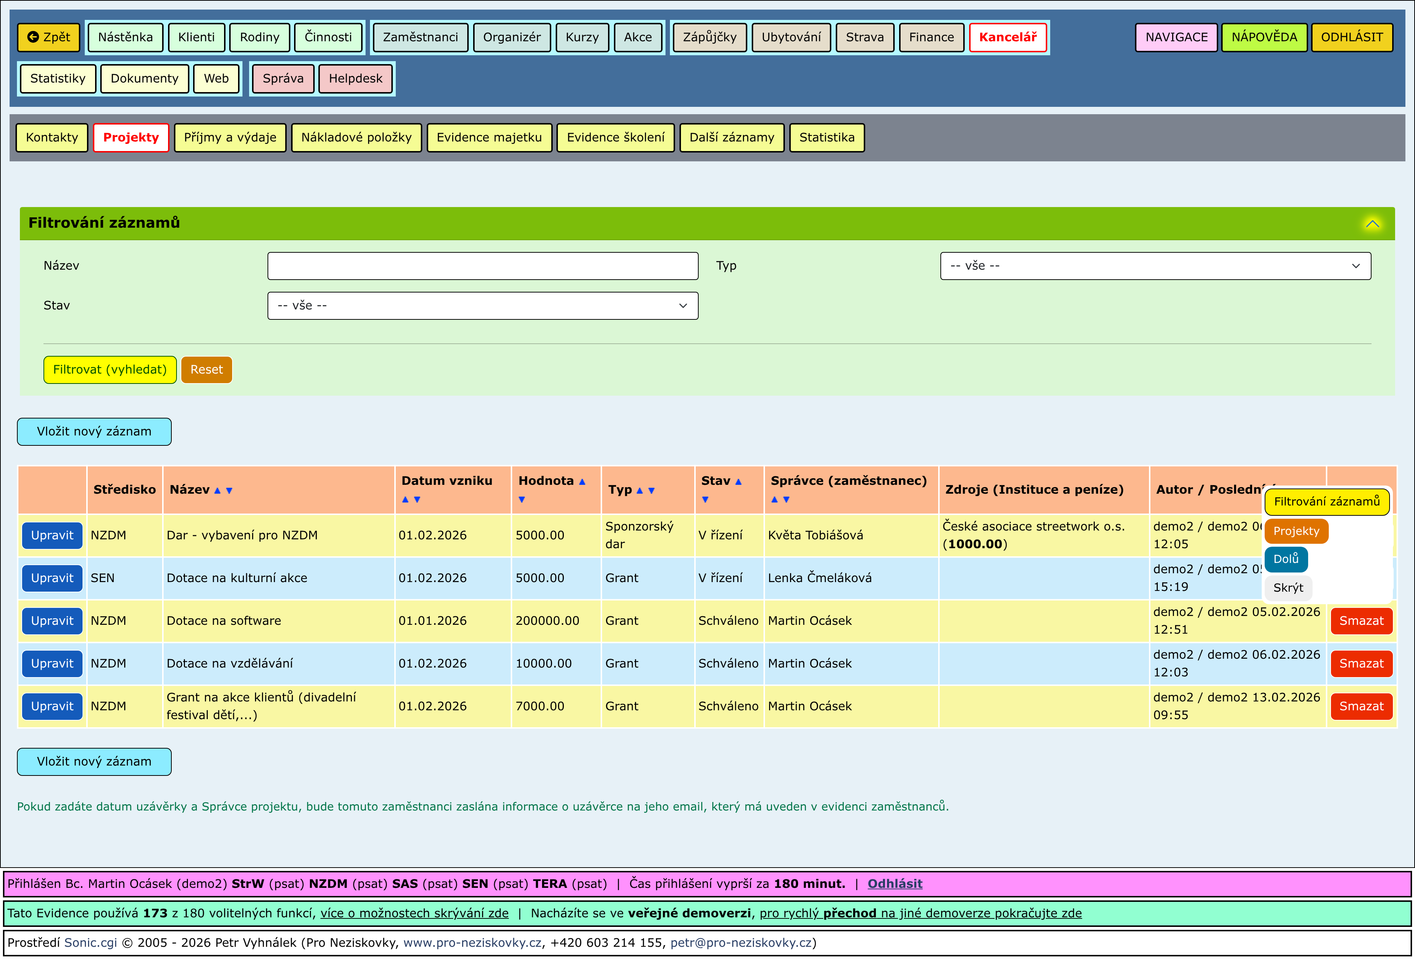Sort Správce column descending
The height and width of the screenshot is (977, 1415).
[786, 500]
